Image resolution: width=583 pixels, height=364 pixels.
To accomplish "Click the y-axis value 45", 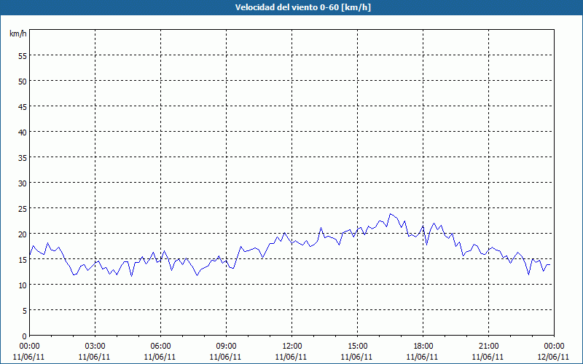I will 23,106.
